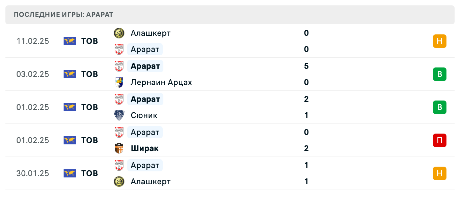Click the red П badge for the Ширак loss
460x197 pixels.
pyautogui.click(x=439, y=140)
